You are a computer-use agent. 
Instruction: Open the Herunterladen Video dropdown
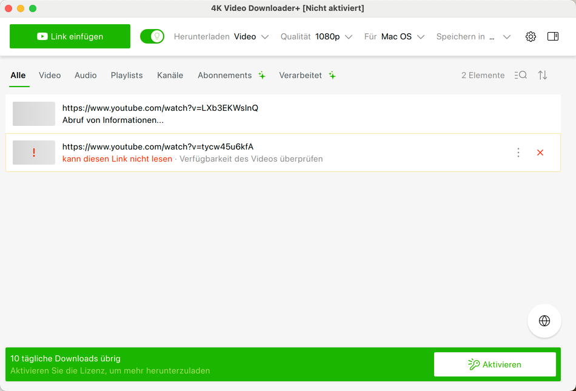coord(221,37)
